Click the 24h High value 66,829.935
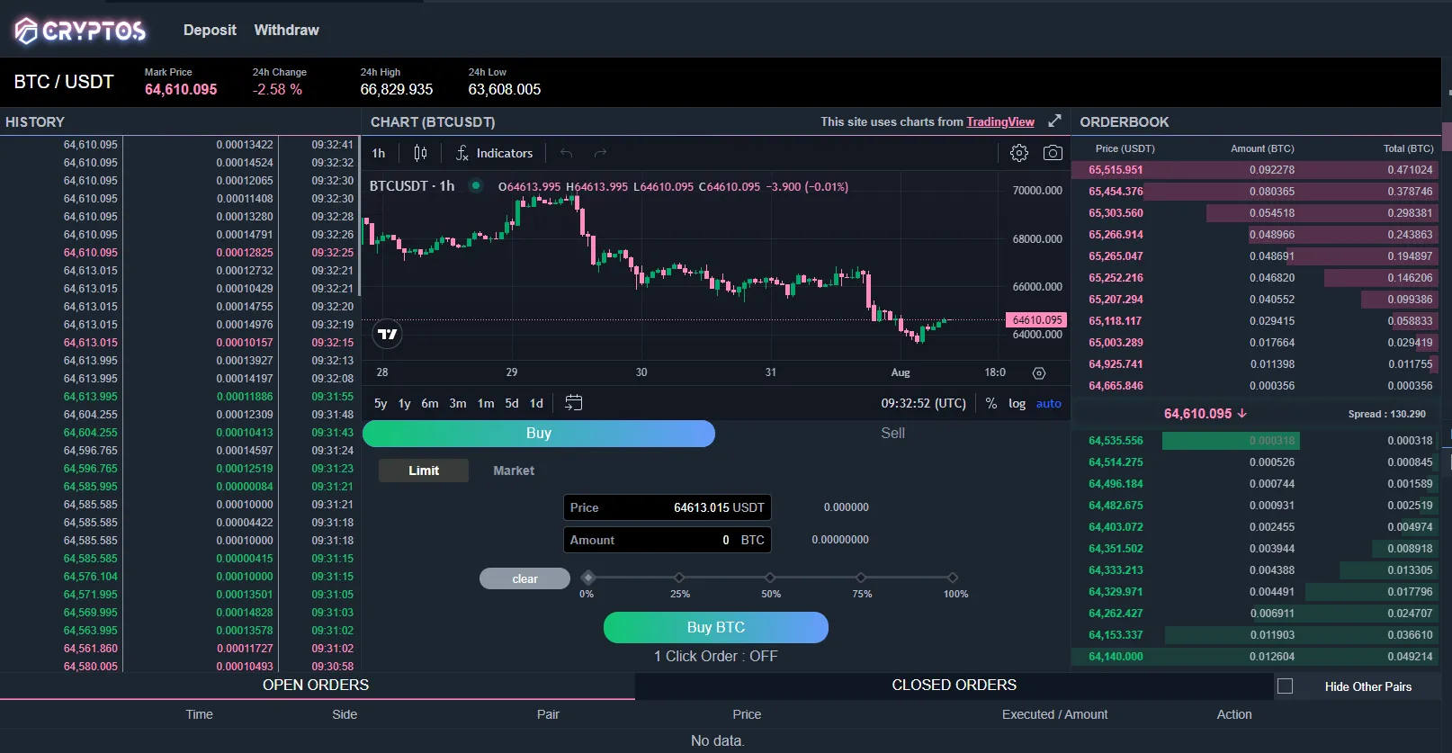The width and height of the screenshot is (1452, 753). [397, 90]
